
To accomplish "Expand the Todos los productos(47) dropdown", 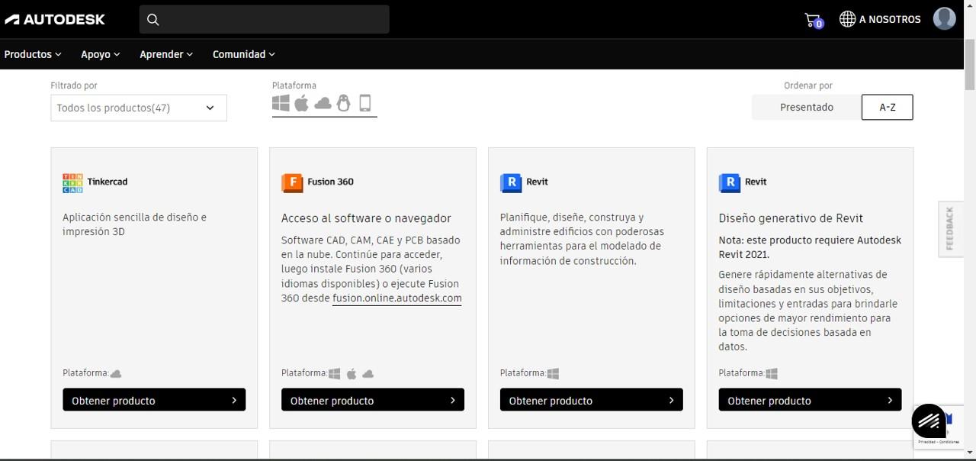I will click(x=139, y=108).
